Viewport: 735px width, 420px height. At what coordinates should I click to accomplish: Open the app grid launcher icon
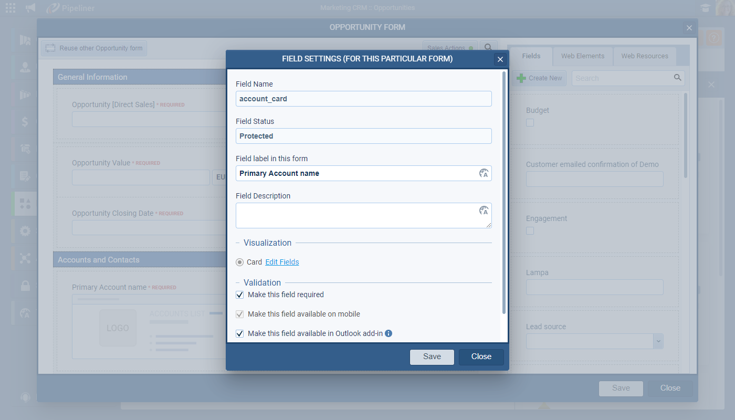pos(10,8)
